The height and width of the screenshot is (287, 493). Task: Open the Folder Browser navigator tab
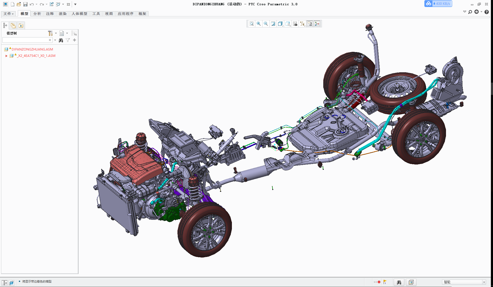point(13,26)
